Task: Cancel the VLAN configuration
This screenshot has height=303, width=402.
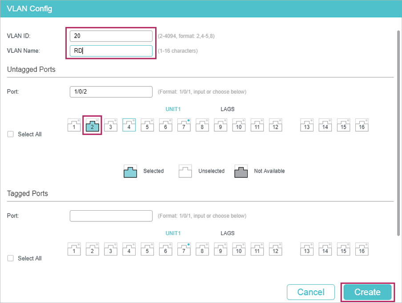Action: click(x=310, y=292)
